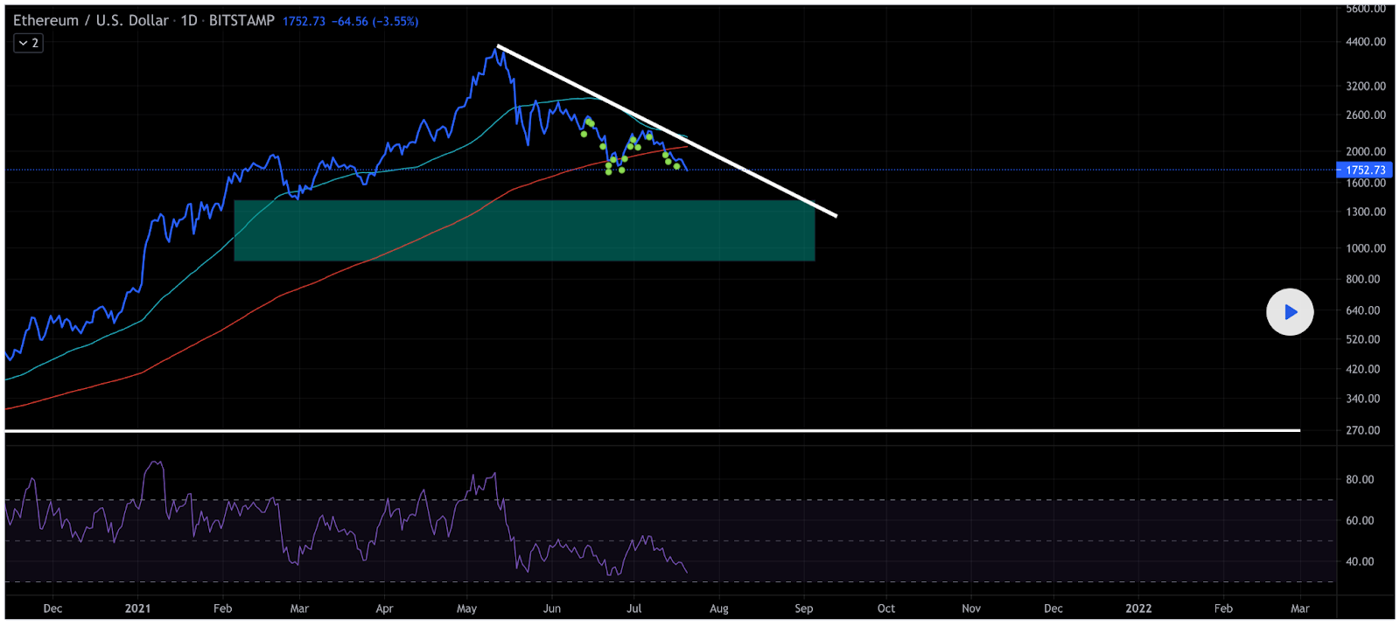Click the 40.00 level on RSI scale
1400x626 pixels.
click(1359, 562)
